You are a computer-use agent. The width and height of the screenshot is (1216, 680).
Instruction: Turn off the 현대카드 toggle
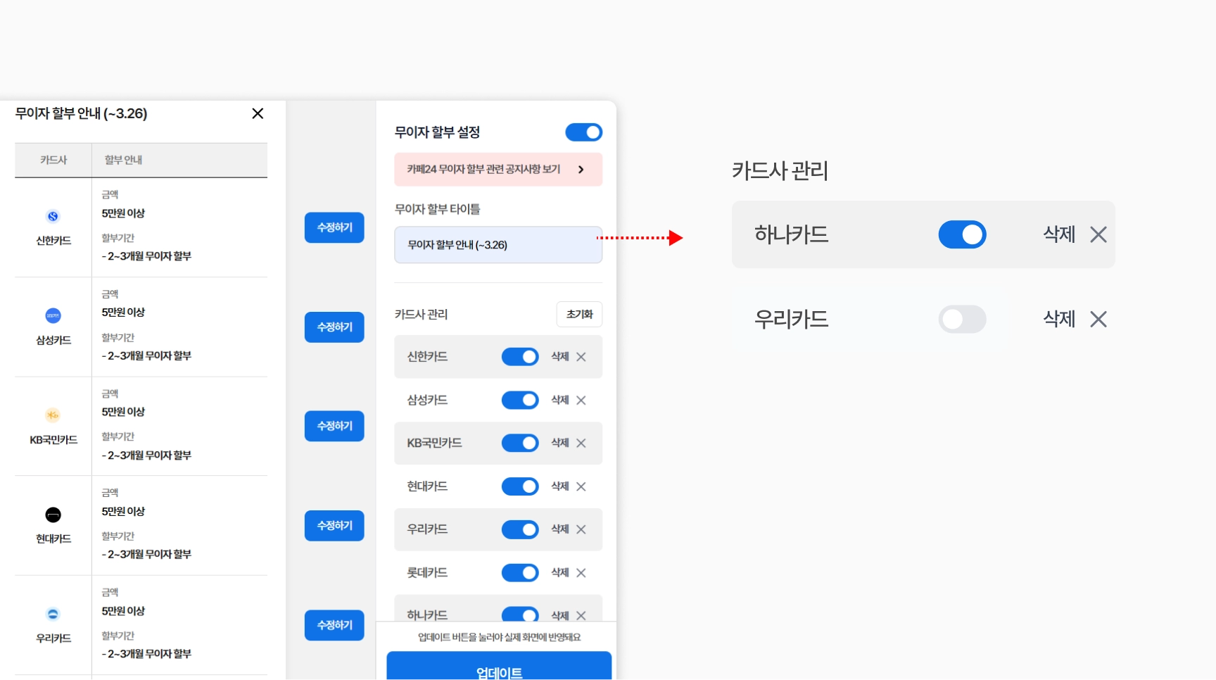(x=520, y=486)
